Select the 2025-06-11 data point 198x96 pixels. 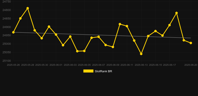[x=127, y=26]
